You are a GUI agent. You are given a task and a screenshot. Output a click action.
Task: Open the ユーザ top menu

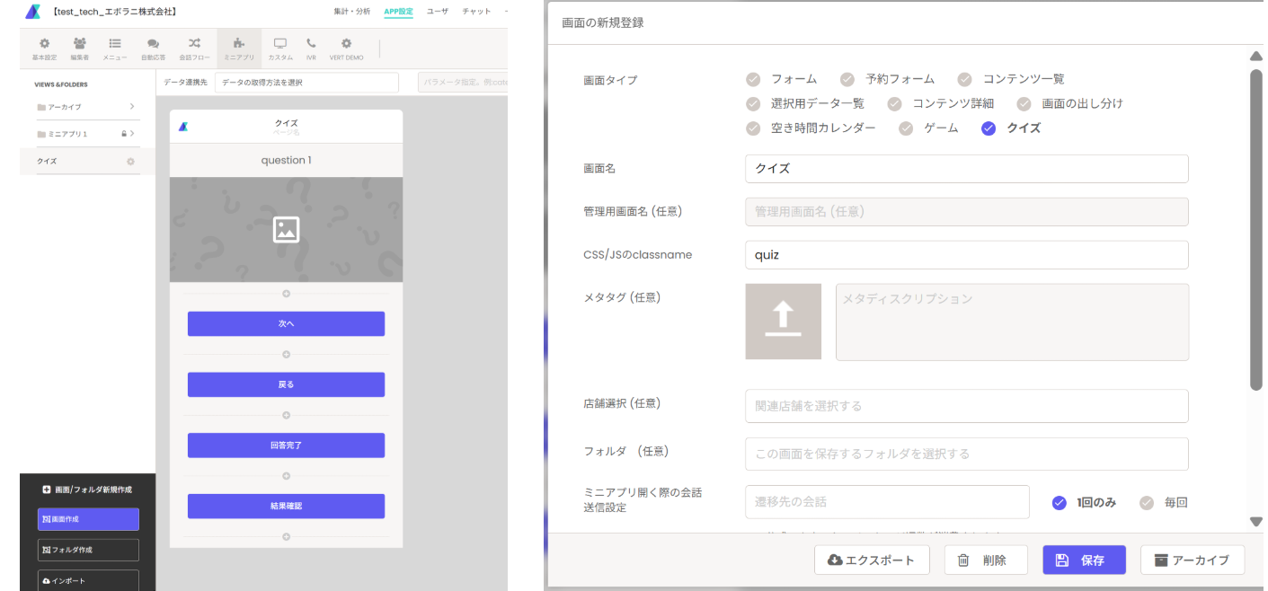[437, 12]
